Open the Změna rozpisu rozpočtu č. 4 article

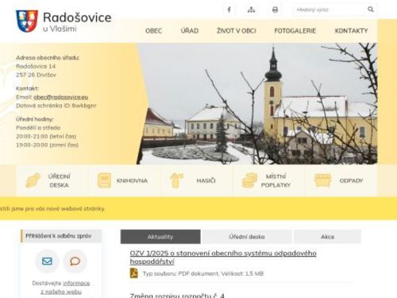177,296
